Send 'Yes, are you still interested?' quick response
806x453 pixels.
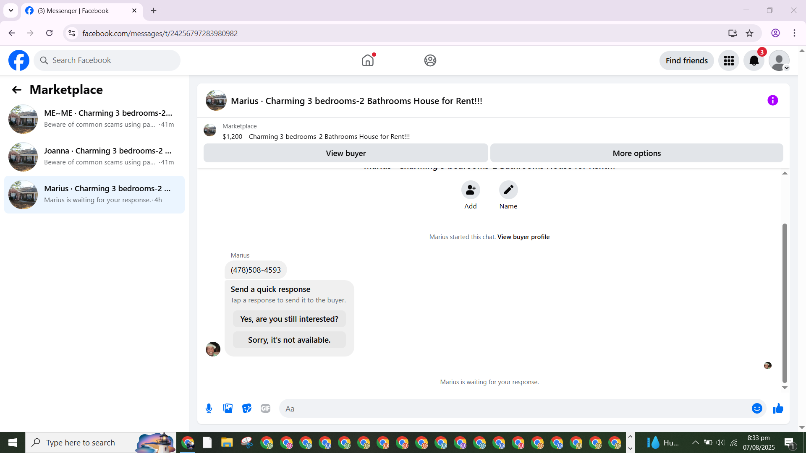click(x=289, y=319)
